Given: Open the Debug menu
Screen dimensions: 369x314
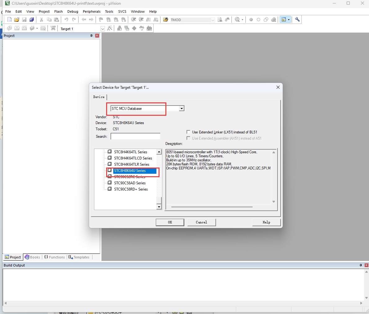Looking at the screenshot, I should tap(73, 11).
